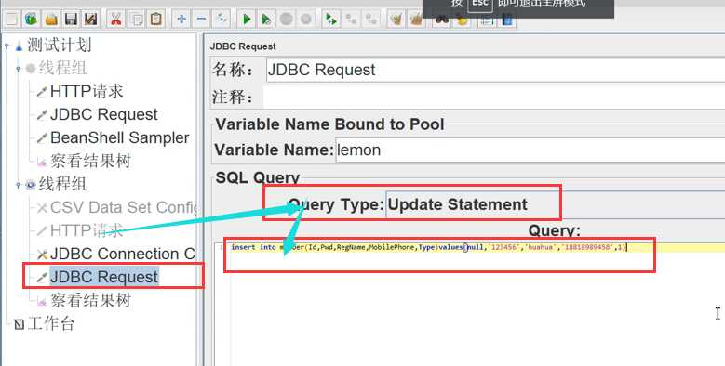Select the active second 线程组 node

pos(62,184)
